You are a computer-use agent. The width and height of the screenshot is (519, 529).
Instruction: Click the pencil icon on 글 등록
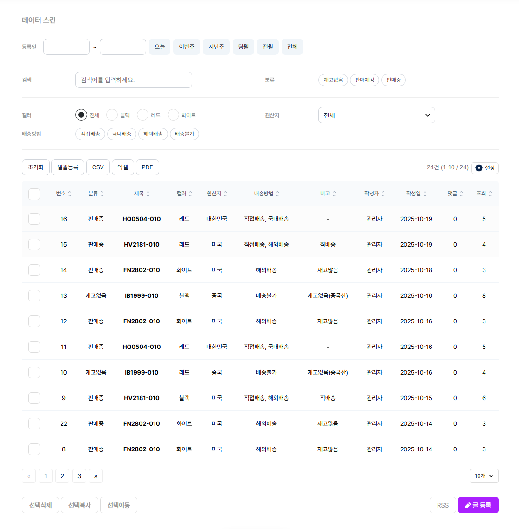tap(468, 505)
